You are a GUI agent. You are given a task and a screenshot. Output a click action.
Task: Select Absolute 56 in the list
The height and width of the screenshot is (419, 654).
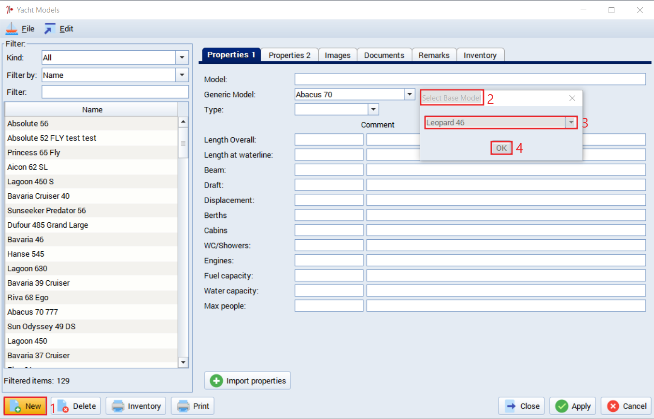click(x=91, y=124)
